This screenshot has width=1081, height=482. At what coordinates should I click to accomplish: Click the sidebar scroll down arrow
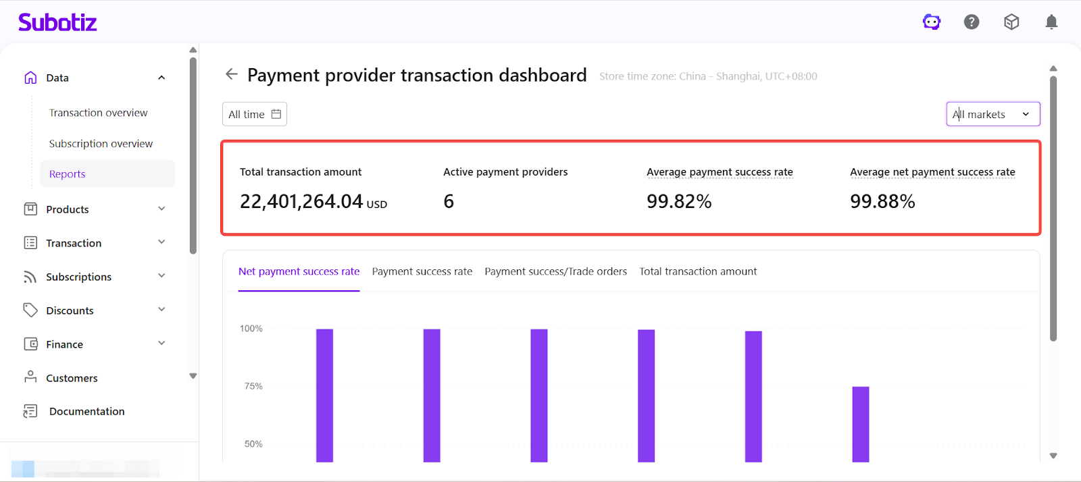point(193,376)
